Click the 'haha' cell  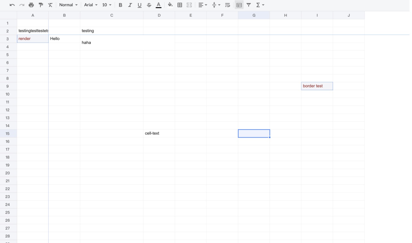tap(128, 43)
